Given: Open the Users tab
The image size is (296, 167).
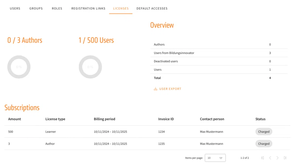Looking at the screenshot, I should tap(15, 8).
